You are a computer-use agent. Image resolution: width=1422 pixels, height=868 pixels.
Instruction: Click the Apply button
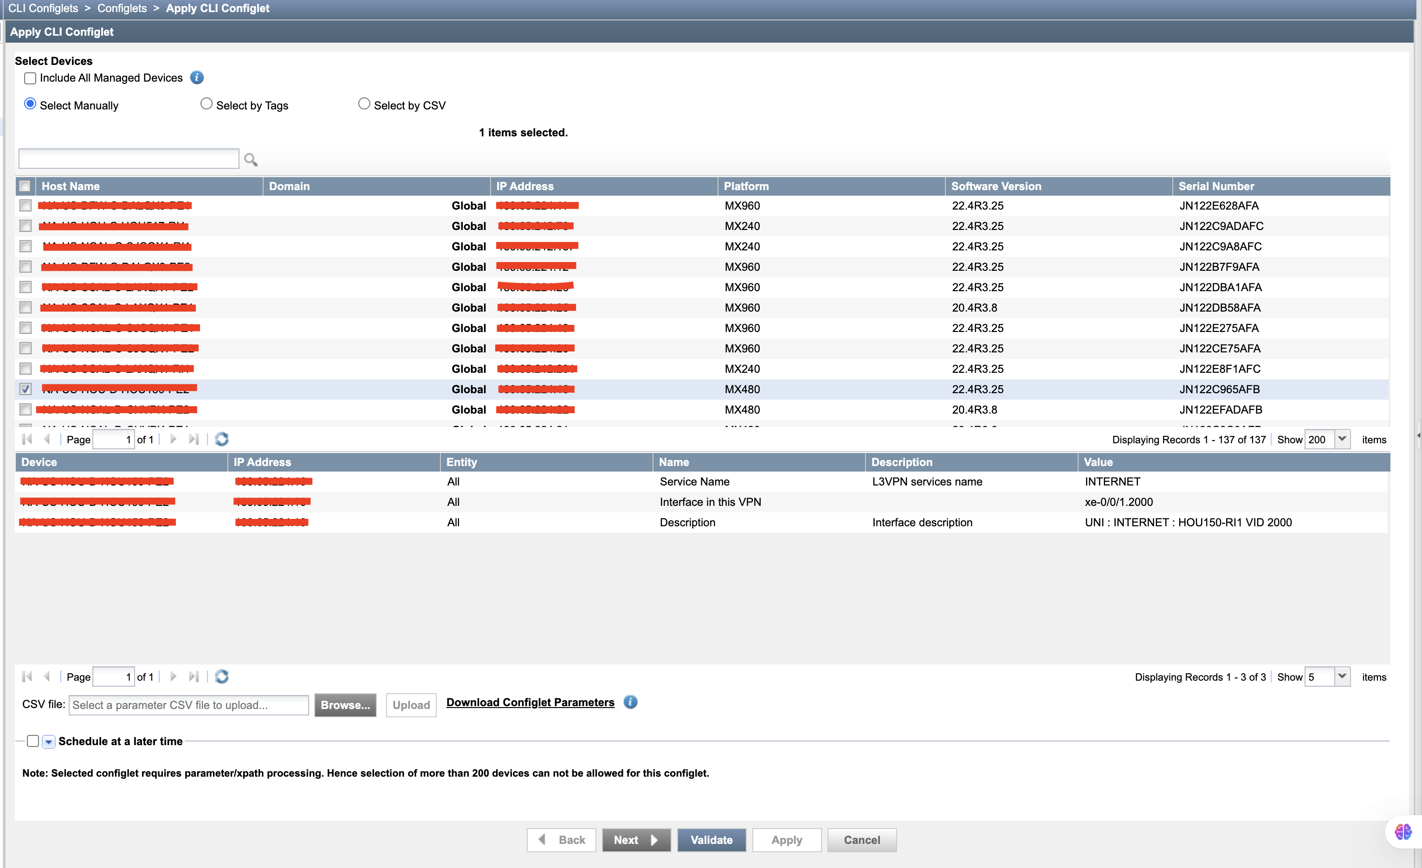pos(787,840)
